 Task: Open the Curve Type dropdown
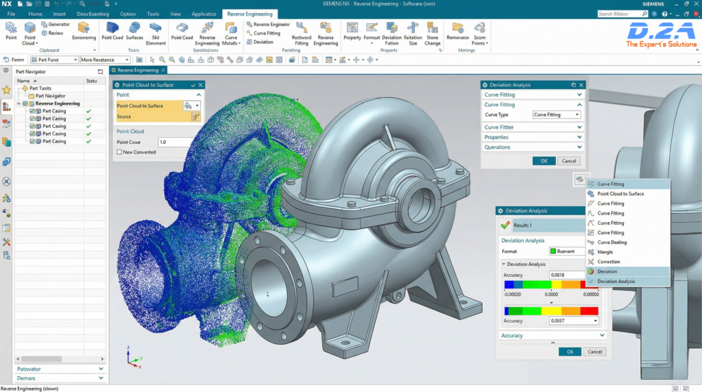[557, 114]
